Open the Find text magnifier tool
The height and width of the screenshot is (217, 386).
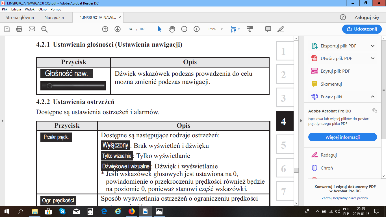(x=44, y=29)
